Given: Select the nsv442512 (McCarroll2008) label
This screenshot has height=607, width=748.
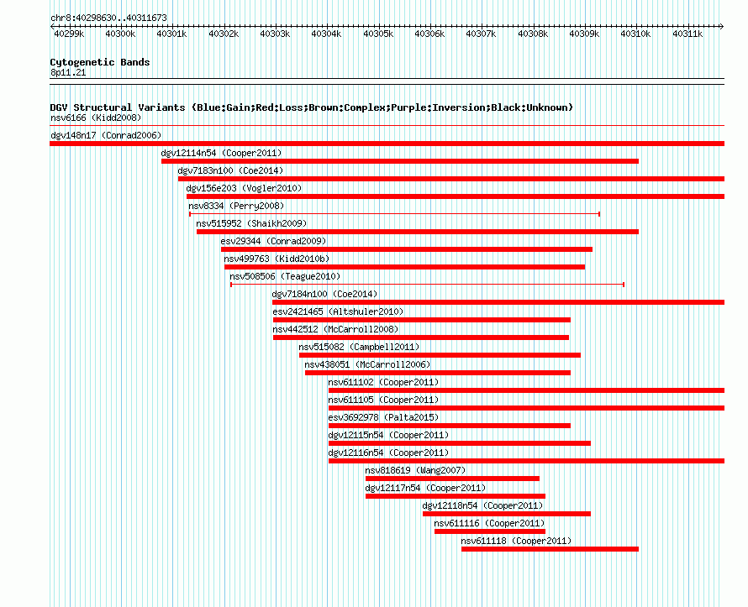Looking at the screenshot, I should pyautogui.click(x=335, y=329).
